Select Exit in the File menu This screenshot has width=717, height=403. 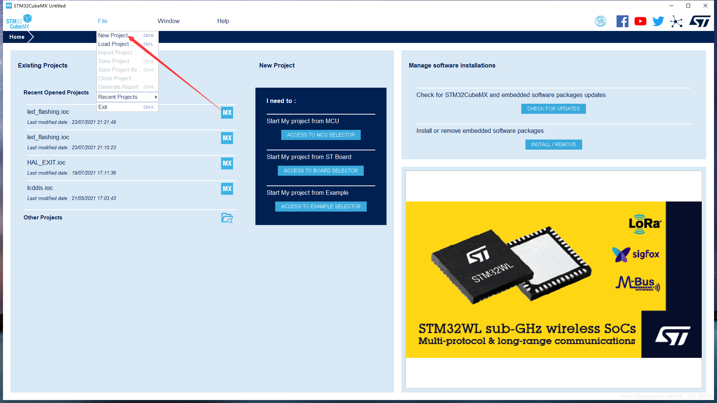(x=127, y=107)
